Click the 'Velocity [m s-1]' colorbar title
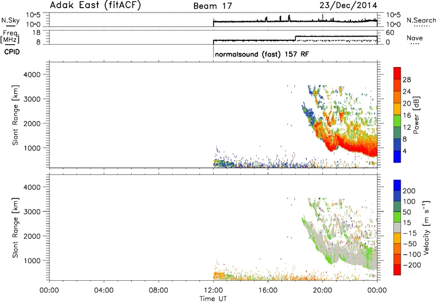436x302 pixels. click(x=426, y=227)
